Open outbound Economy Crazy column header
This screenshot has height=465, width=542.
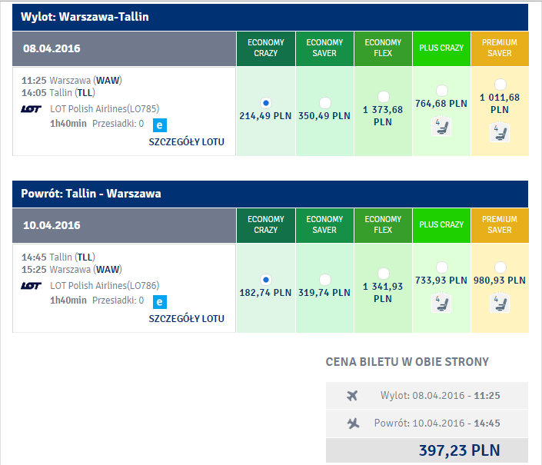pyautogui.click(x=266, y=48)
